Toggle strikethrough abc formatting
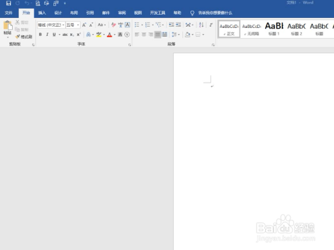Screen dimensions: 334x250 [x=65, y=35]
